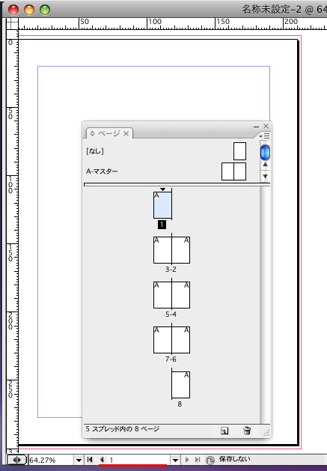The image size is (327, 471).
Task: Create a new page with the panel icon
Action: [224, 431]
